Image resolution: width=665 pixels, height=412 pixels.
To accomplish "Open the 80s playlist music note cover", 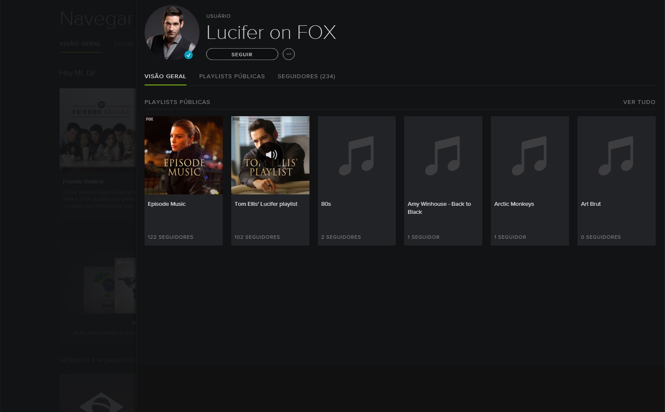I will tap(356, 156).
